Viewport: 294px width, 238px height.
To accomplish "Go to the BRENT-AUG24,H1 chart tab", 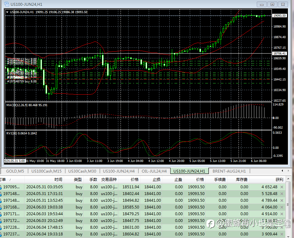I will tap(229, 171).
